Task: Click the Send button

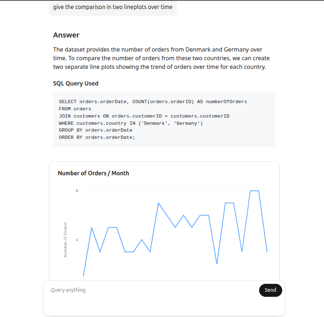Action: click(270, 290)
